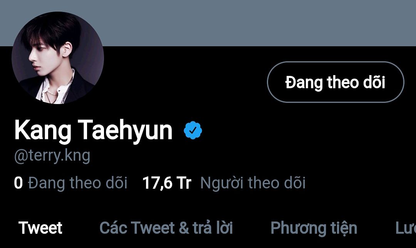Click the 17,6 Tr follower count
The height and width of the screenshot is (248, 416).
click(167, 183)
